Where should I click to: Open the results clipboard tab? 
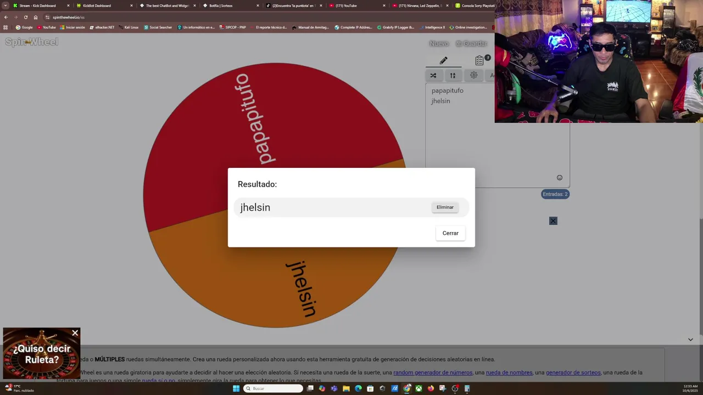click(x=479, y=60)
